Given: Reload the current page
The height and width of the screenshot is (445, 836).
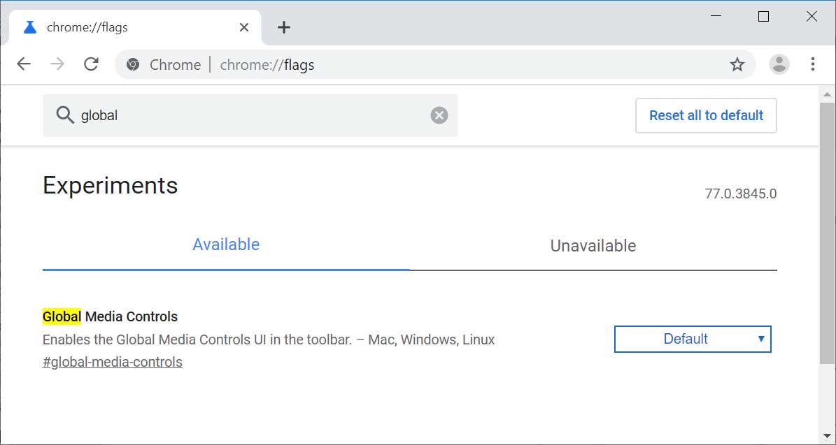Looking at the screenshot, I should 91,64.
